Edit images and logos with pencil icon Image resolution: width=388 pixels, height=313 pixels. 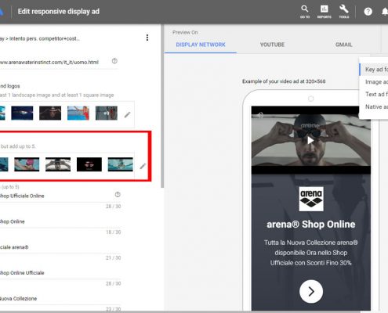click(127, 114)
